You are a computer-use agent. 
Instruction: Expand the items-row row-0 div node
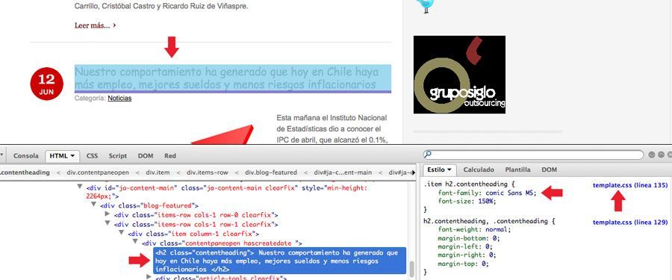[x=107, y=214]
